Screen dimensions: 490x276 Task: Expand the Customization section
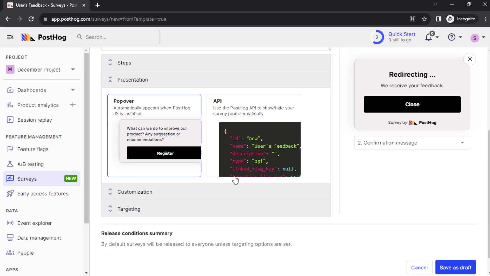[111, 192]
